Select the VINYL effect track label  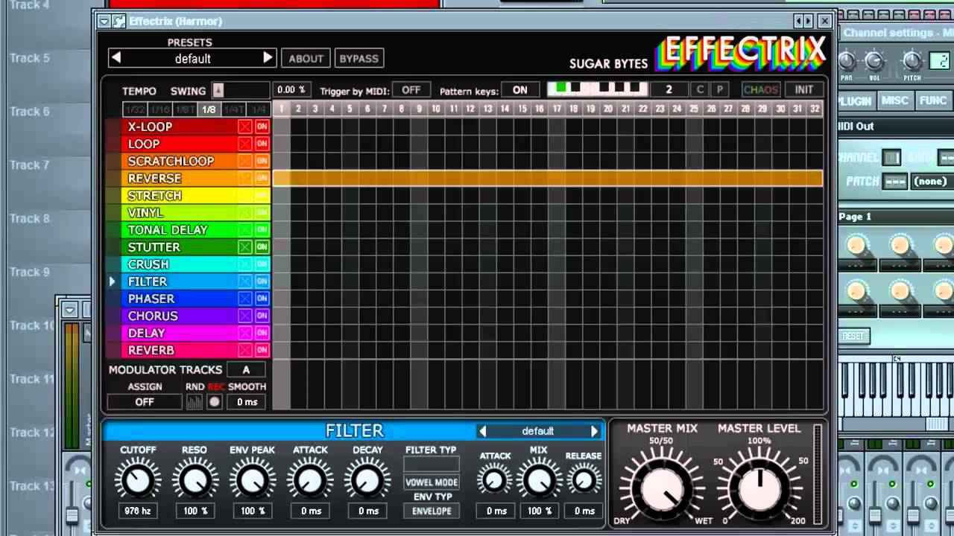coord(145,212)
